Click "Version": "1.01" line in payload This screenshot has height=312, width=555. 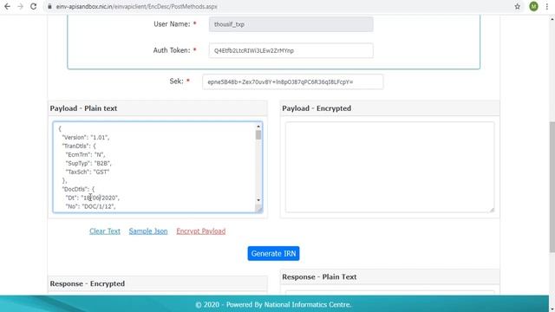86,137
